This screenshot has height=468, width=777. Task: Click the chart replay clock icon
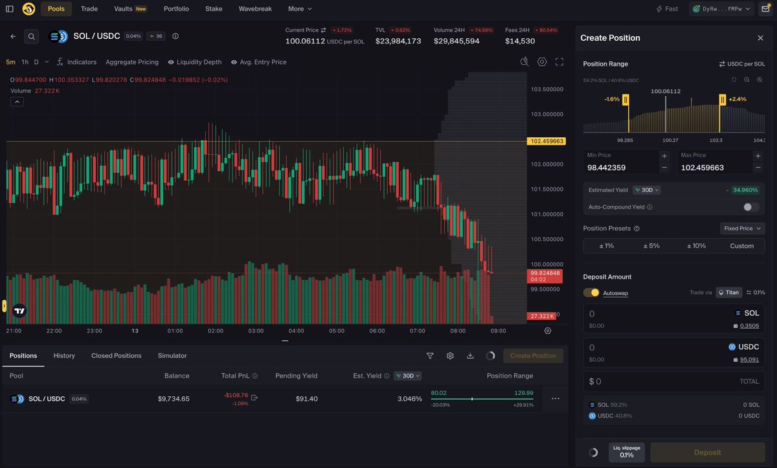(524, 61)
